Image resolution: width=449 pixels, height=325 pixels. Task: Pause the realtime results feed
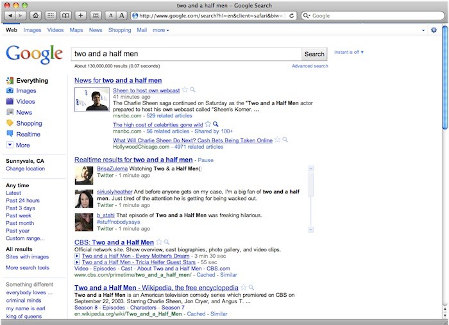point(206,160)
